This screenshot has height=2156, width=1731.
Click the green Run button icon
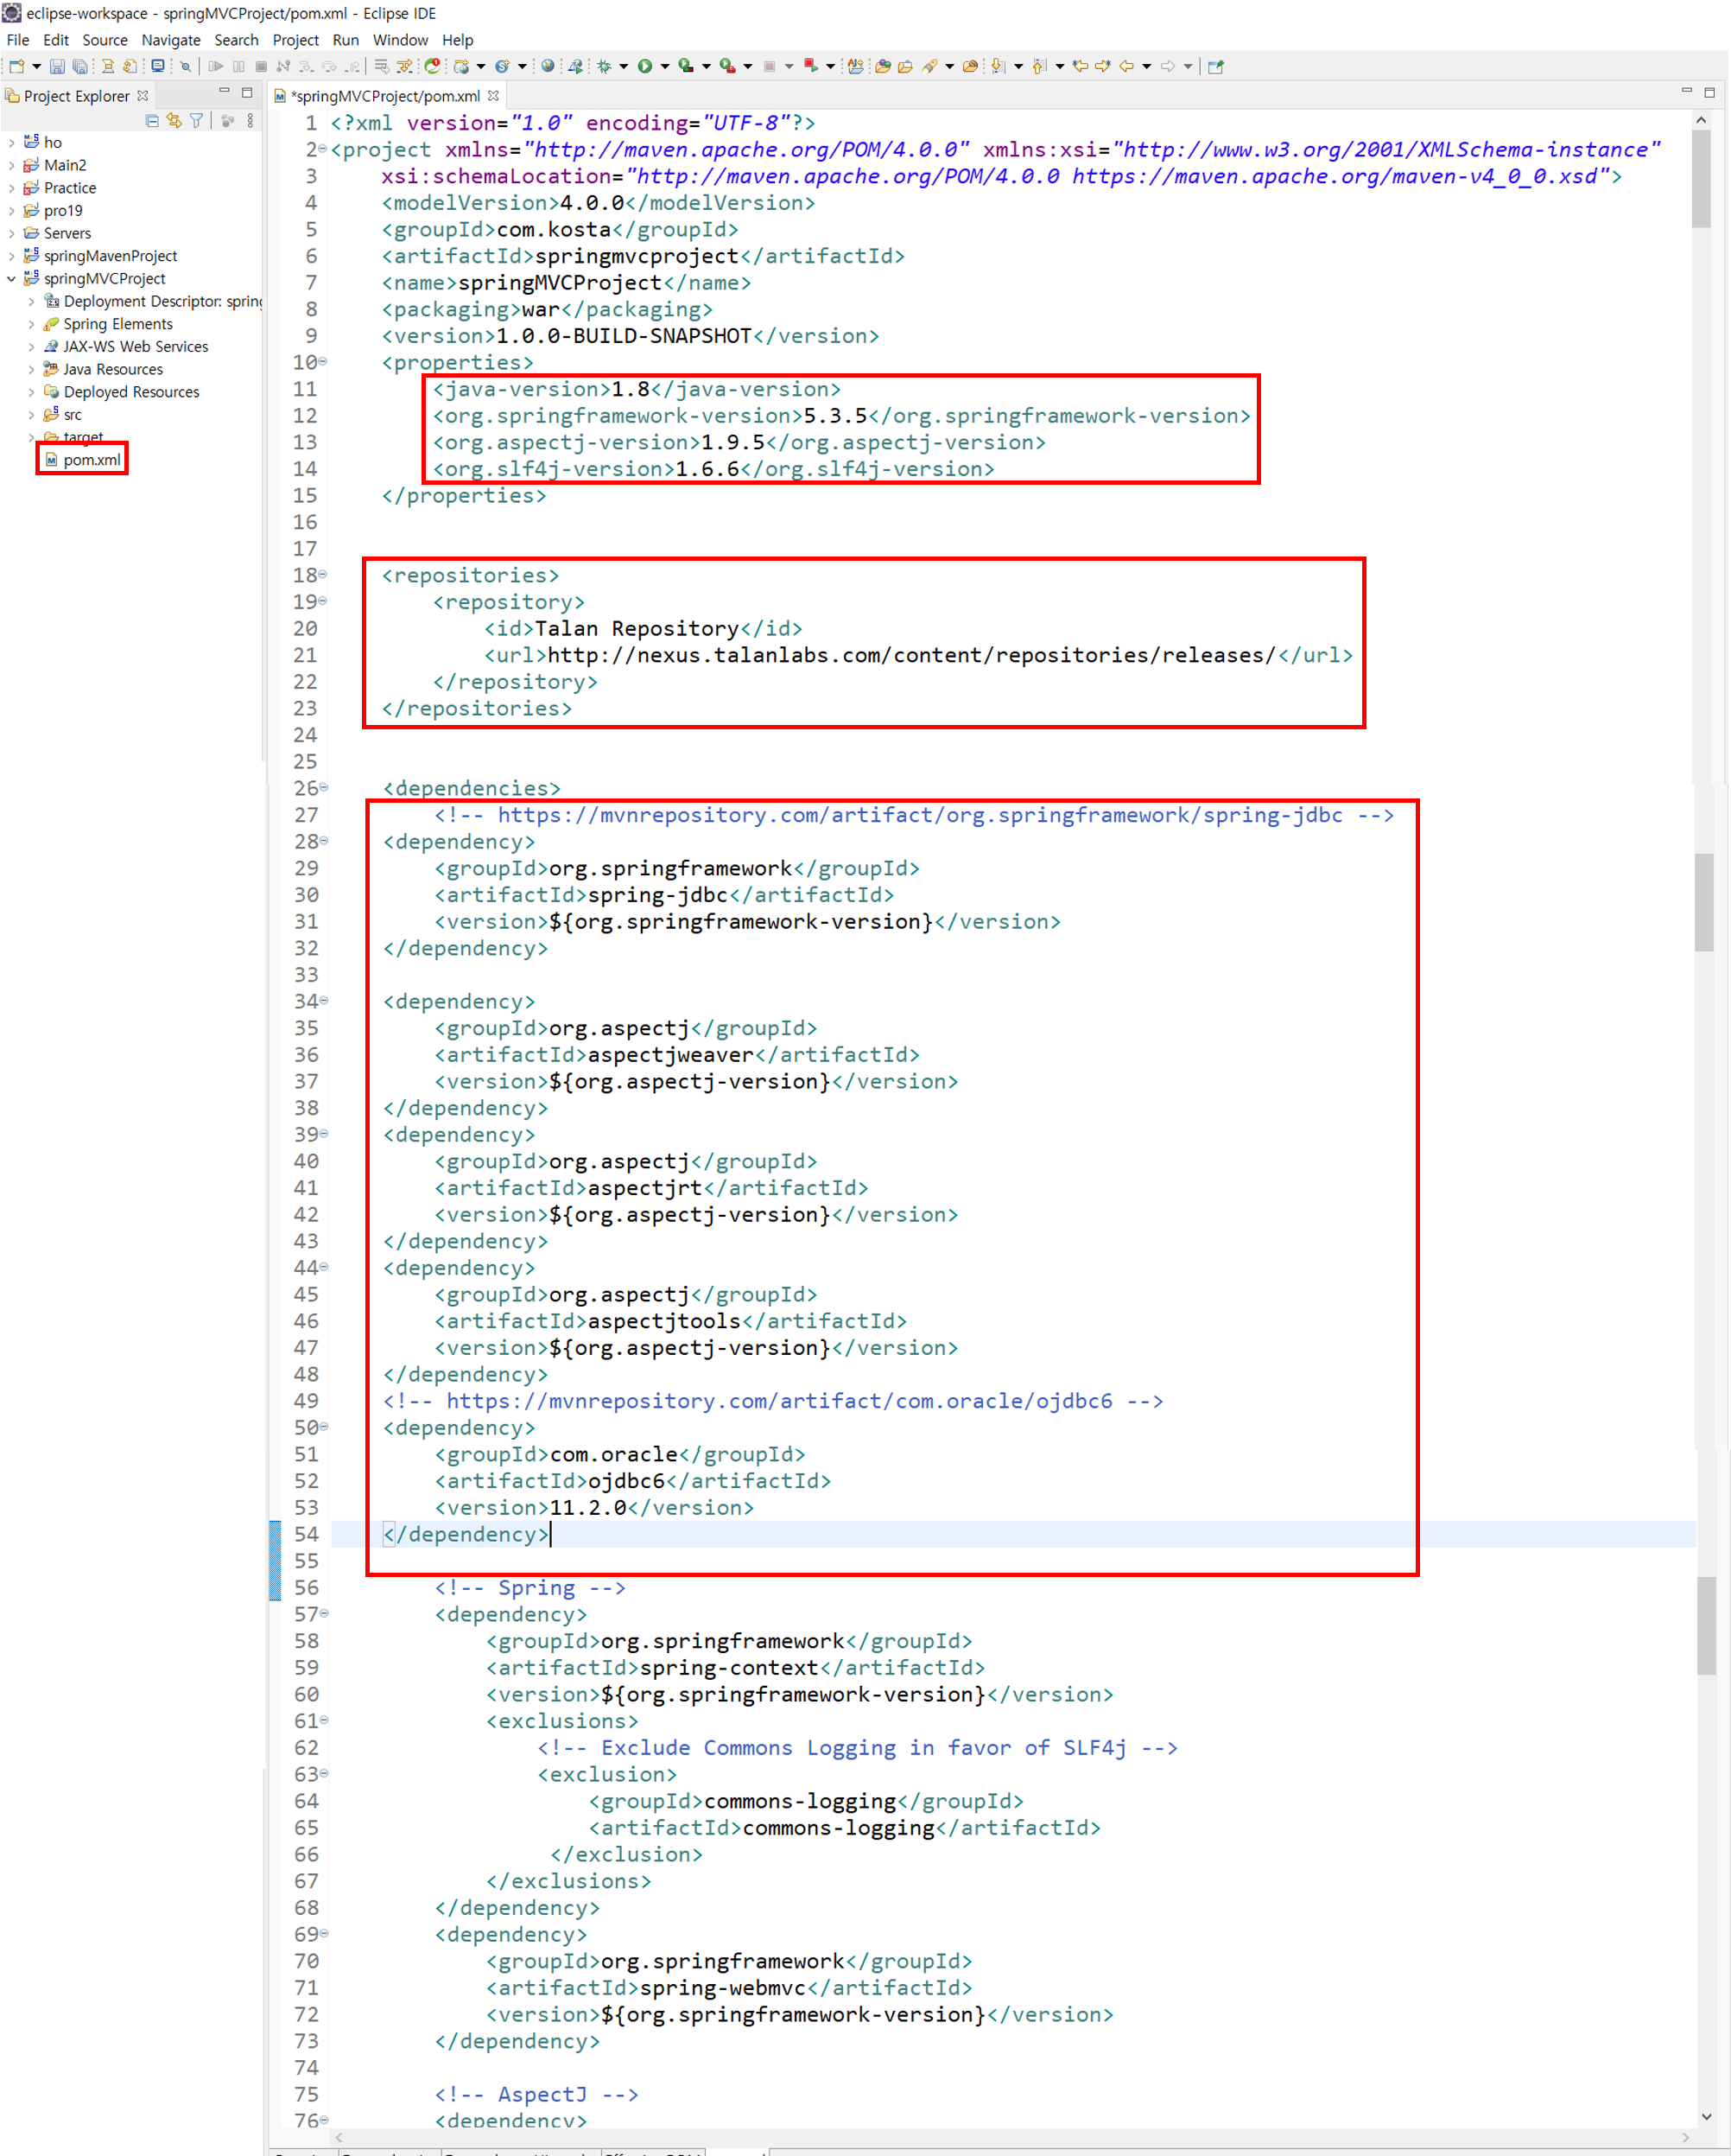tap(644, 67)
